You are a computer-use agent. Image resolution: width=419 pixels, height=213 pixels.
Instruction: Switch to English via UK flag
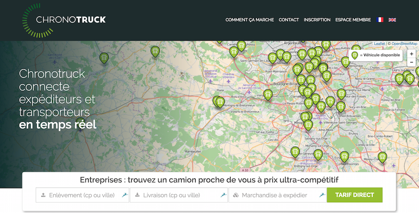(392, 20)
